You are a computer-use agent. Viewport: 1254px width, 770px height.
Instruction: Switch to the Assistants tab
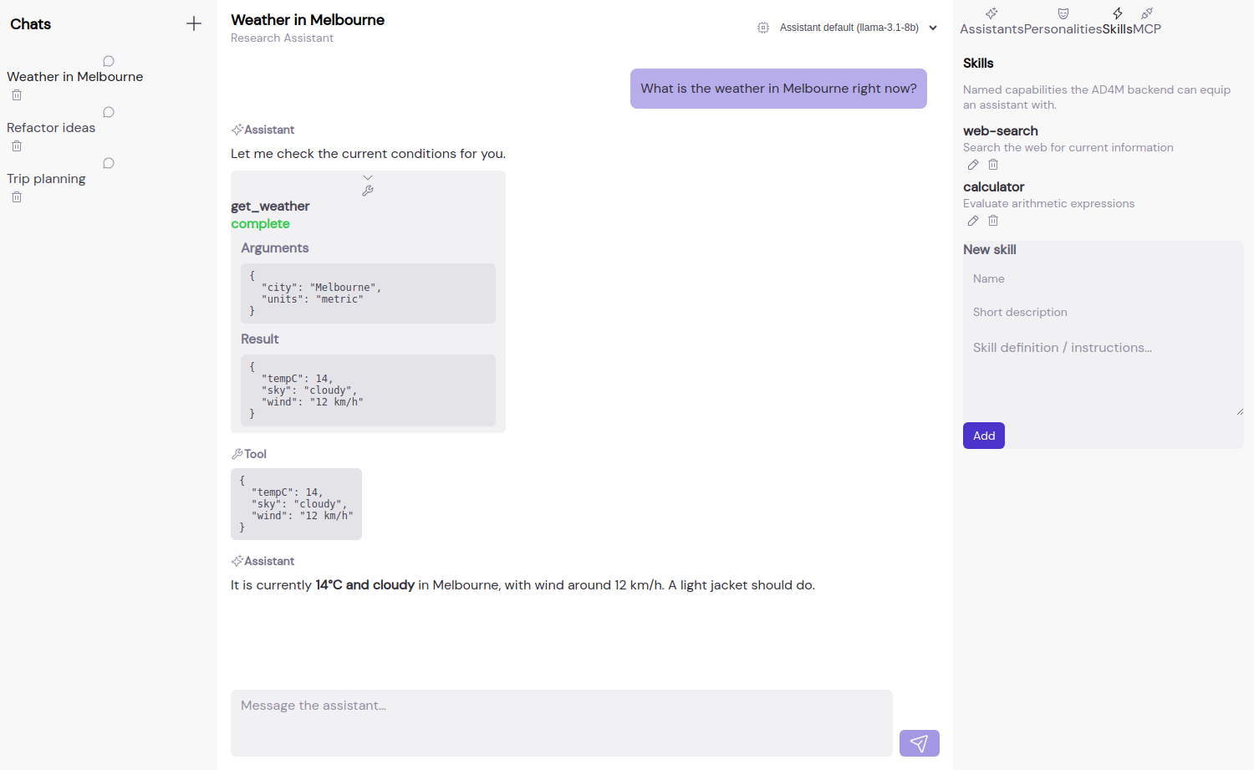pyautogui.click(x=991, y=22)
